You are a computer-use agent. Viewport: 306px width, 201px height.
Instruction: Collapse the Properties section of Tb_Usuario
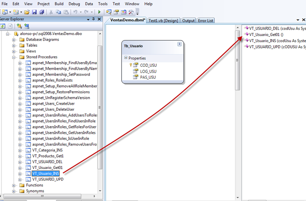tap(126, 58)
